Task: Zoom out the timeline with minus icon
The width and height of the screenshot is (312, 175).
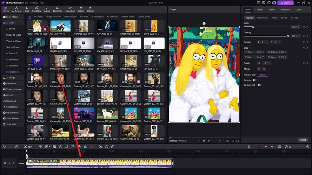Action: click(x=286, y=147)
